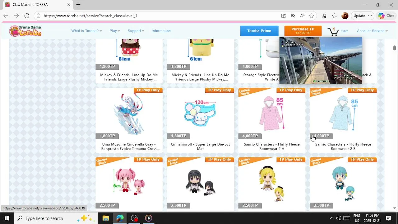Click the second Mickey & Friends plushy title
The width and height of the screenshot is (398, 224).
pos(200,77)
